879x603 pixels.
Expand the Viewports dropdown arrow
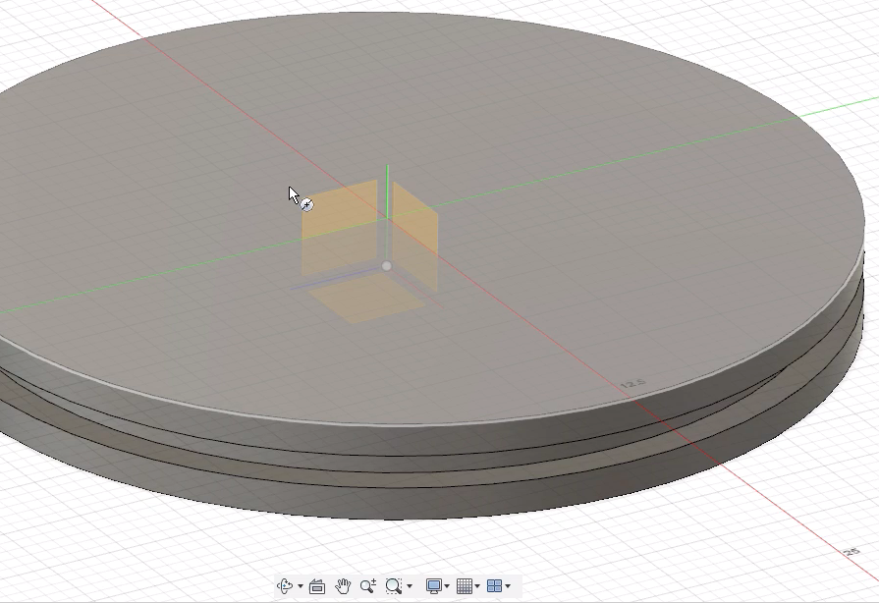click(x=508, y=586)
